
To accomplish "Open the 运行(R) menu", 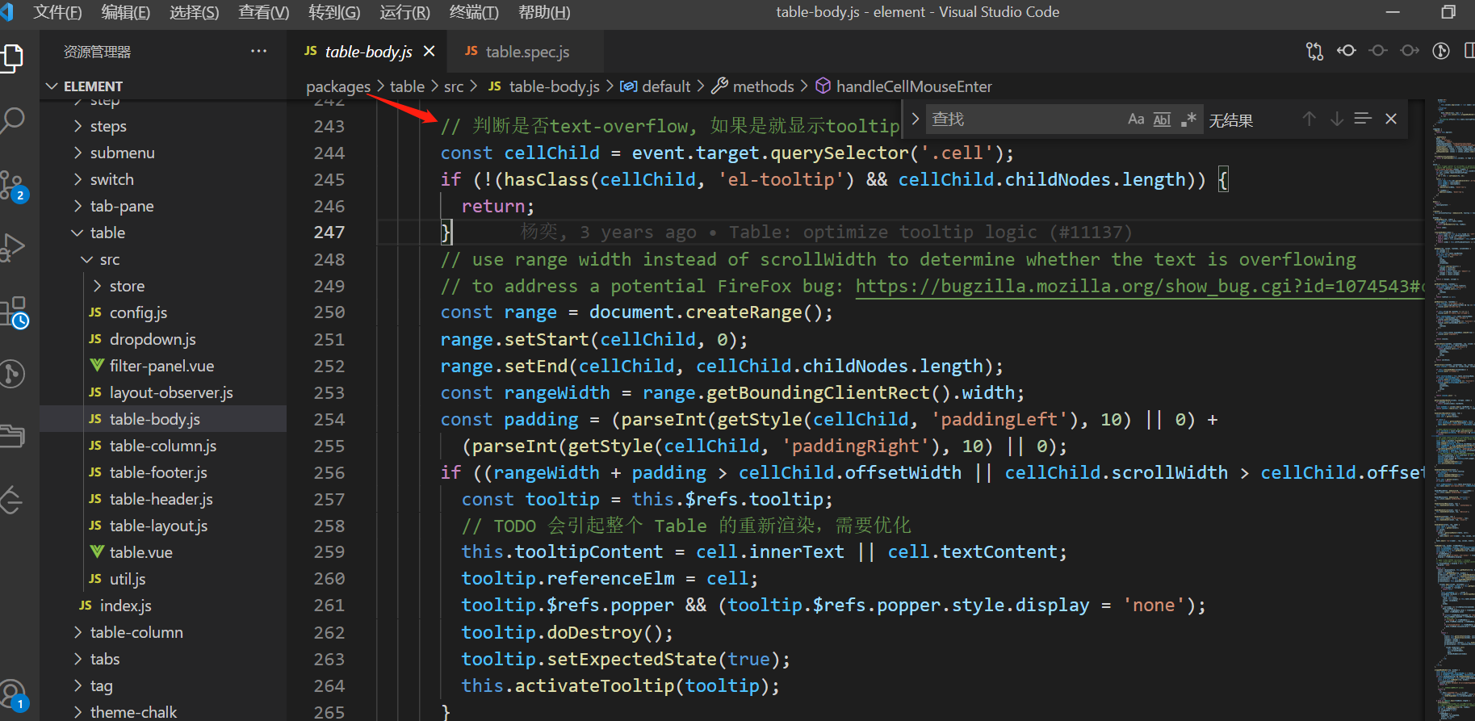I will tap(405, 12).
